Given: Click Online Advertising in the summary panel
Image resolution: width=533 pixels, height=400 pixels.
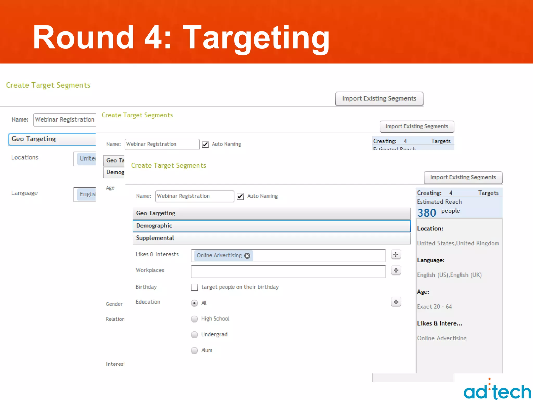Looking at the screenshot, I should (442, 338).
